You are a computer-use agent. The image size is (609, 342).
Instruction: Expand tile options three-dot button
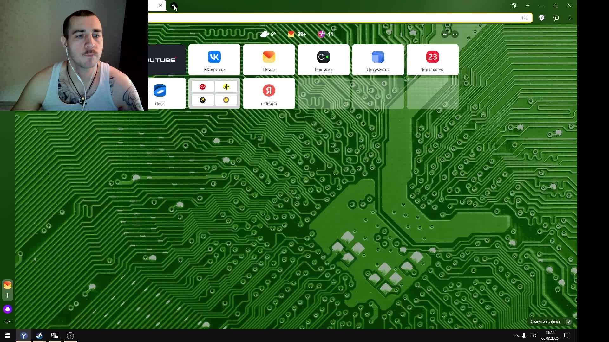[455, 34]
